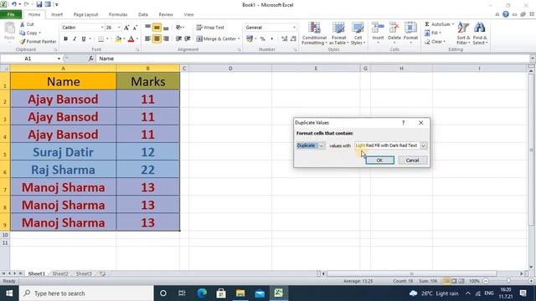Toggle Bold formatting
The image size is (536, 301).
click(65, 39)
